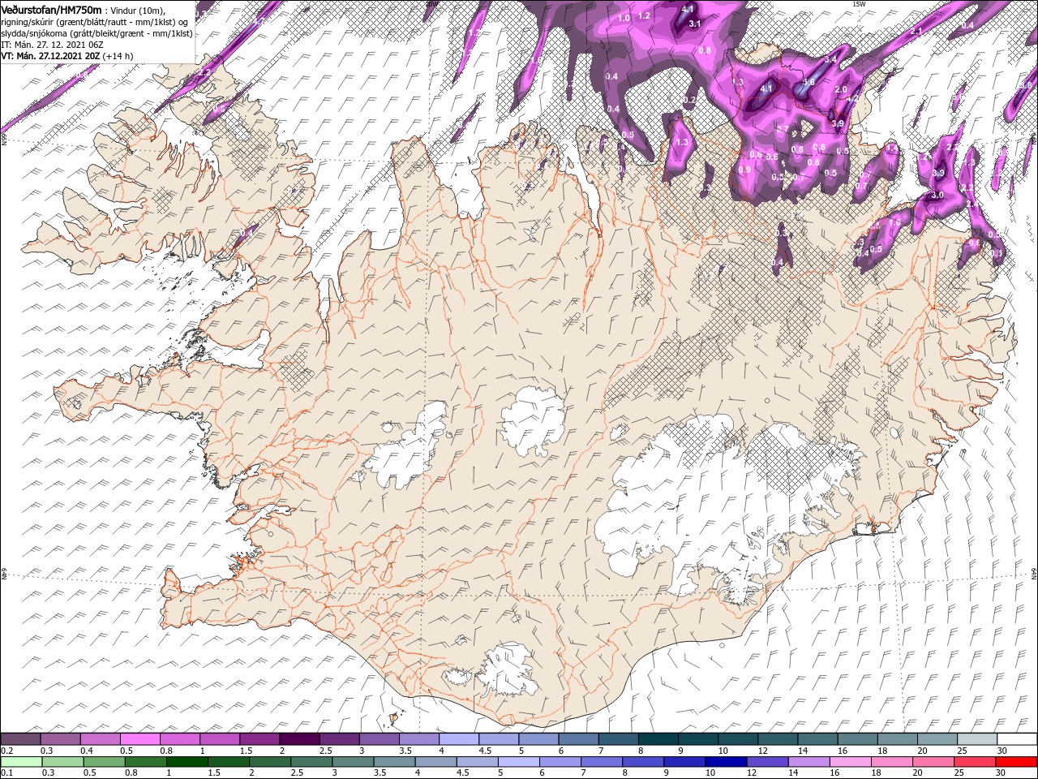Select the 0.8 swatch in snow scale

point(179,738)
